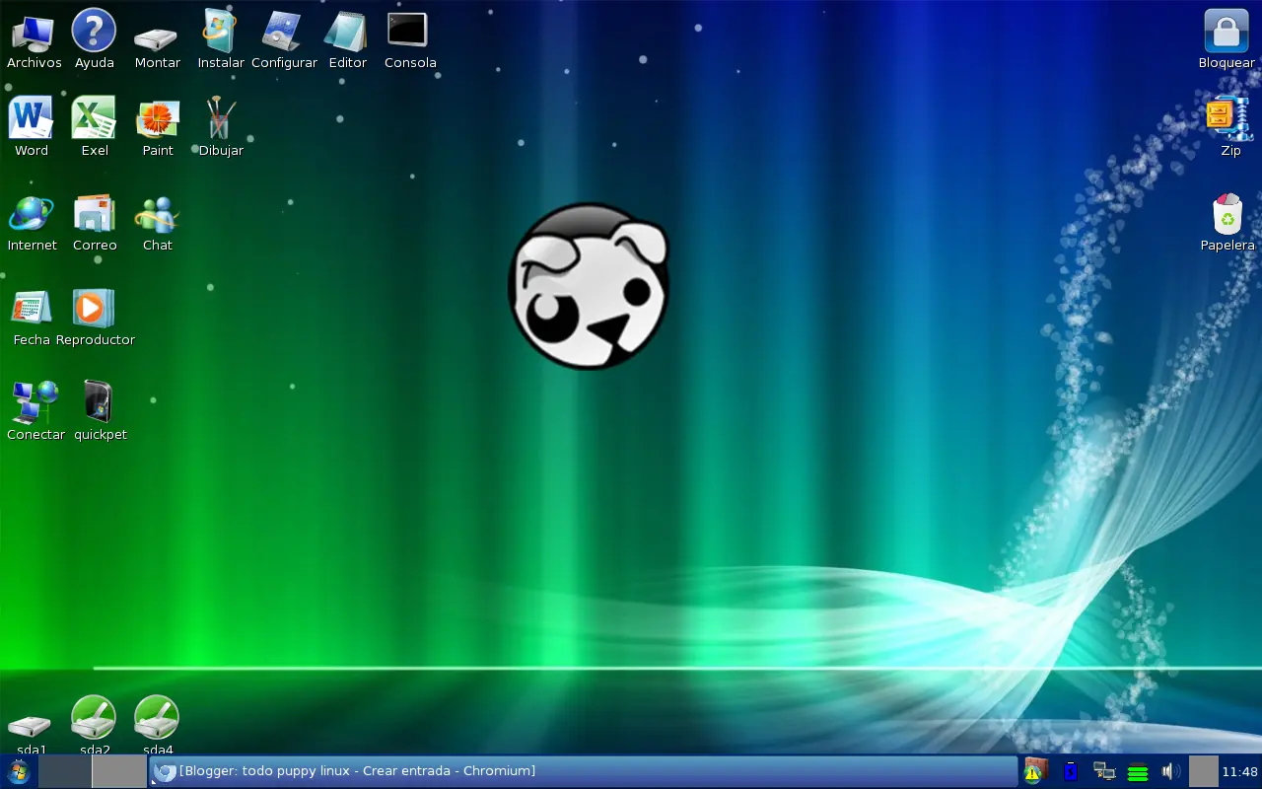Viewport: 1262px width, 789px height.
Task: Launch the Internet browser icon
Action: coord(32,214)
